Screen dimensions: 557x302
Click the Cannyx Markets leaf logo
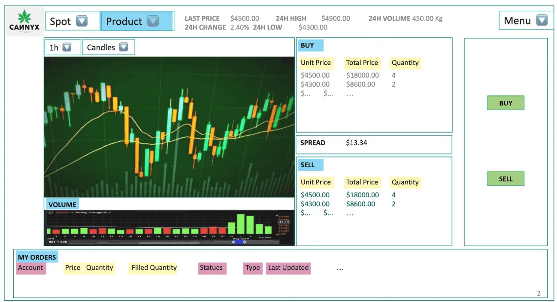[24, 22]
